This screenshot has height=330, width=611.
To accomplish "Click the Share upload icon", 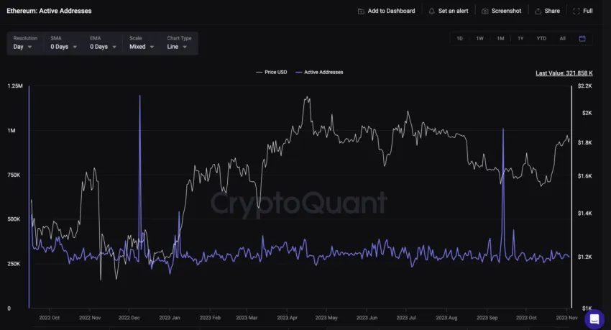I will [538, 12].
